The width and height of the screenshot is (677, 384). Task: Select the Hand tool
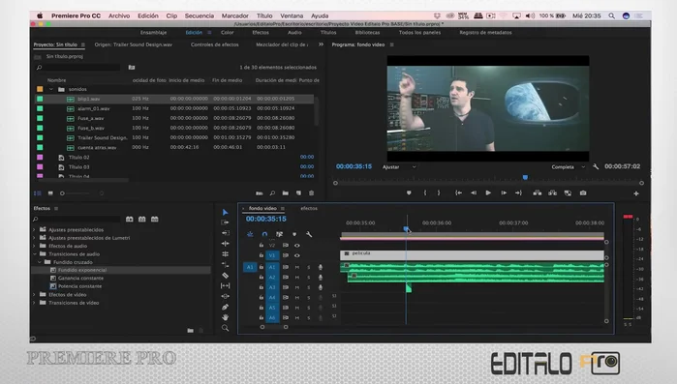point(225,317)
